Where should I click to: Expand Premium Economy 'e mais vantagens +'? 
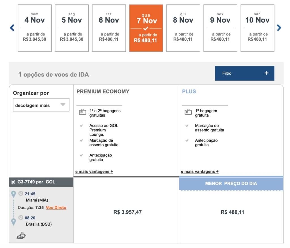click(94, 172)
